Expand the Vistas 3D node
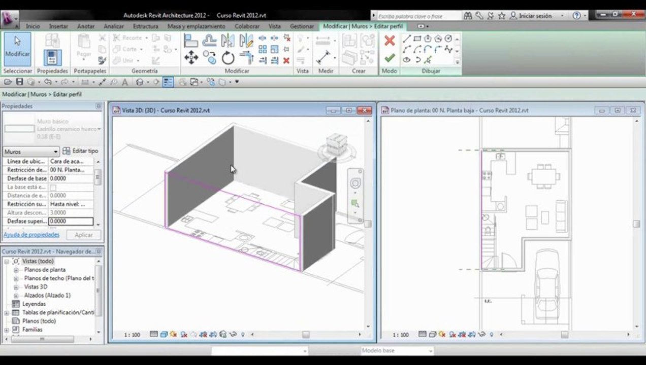Viewport: 646px width, 365px height. 16,287
